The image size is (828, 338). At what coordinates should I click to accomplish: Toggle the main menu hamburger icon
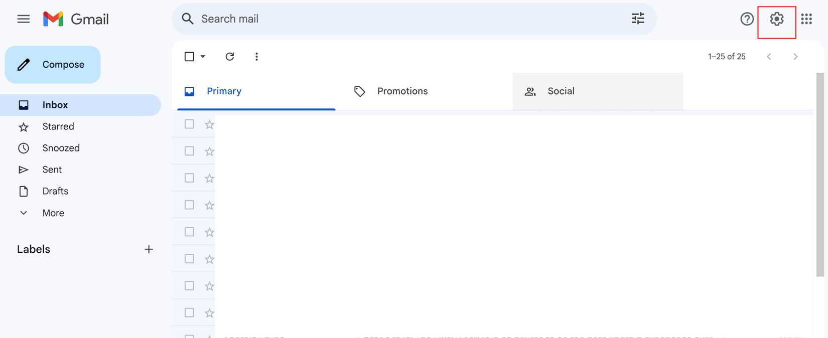24,19
